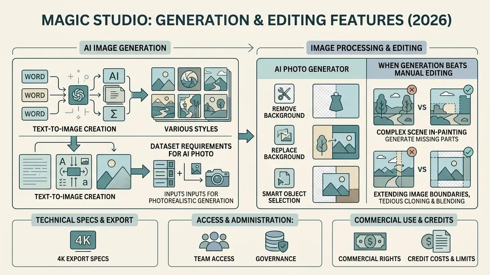Click "EXTENDING IMAGE BOUNDARIES" caption
This screenshot has height=275, width=490.
(x=422, y=194)
